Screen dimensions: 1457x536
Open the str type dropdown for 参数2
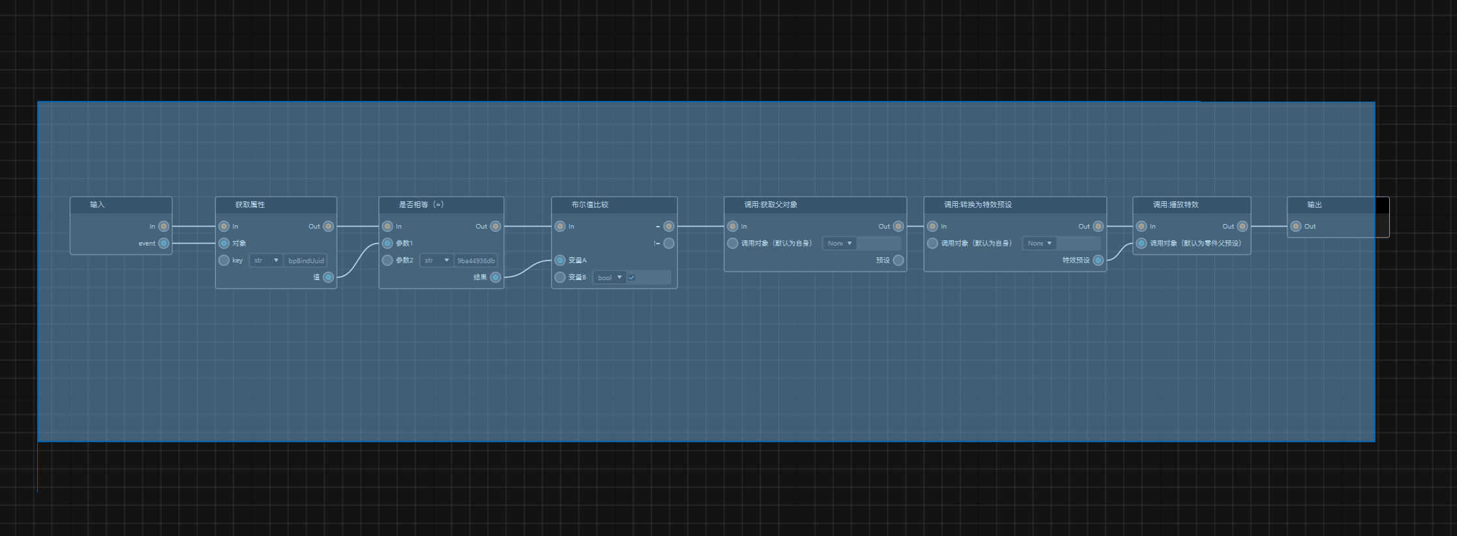436,261
